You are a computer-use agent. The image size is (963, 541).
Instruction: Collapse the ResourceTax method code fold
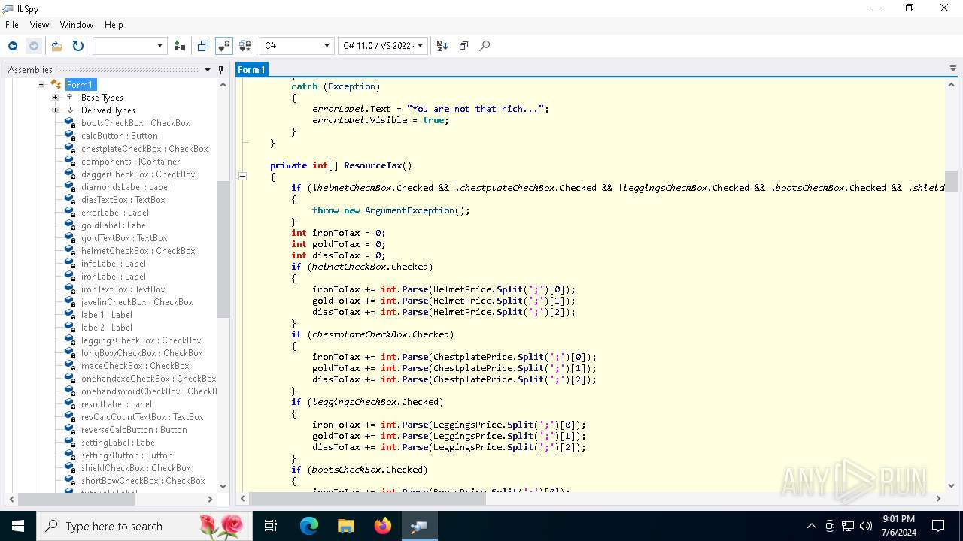[243, 177]
